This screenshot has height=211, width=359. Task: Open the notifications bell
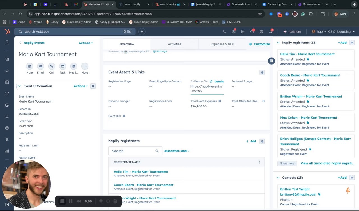[271, 32]
